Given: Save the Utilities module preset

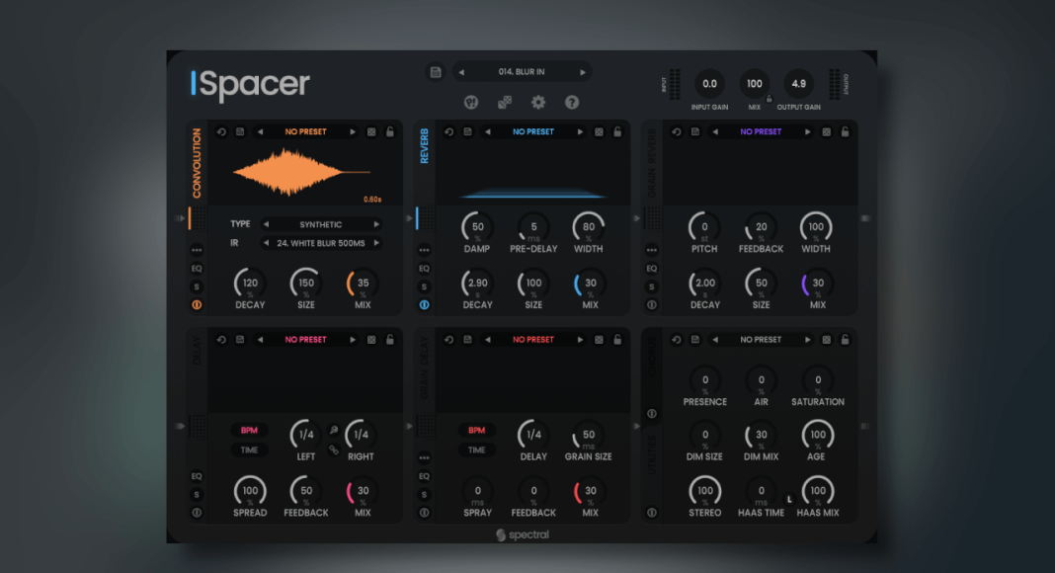Looking at the screenshot, I should coord(695,340).
